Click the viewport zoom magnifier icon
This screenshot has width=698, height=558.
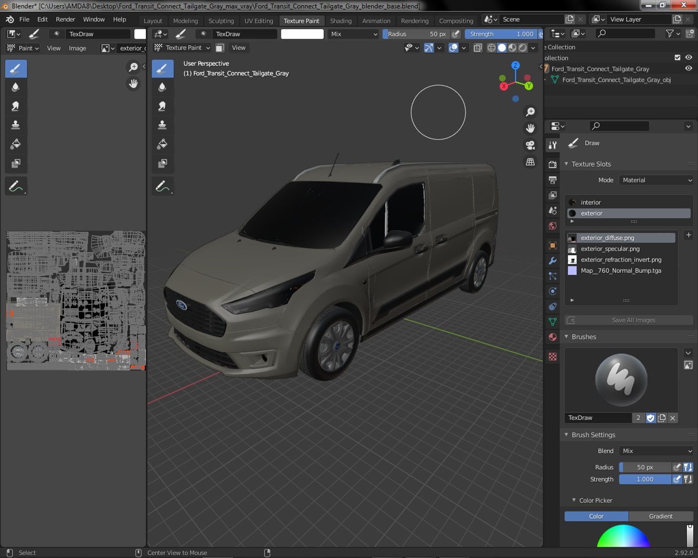pyautogui.click(x=530, y=112)
